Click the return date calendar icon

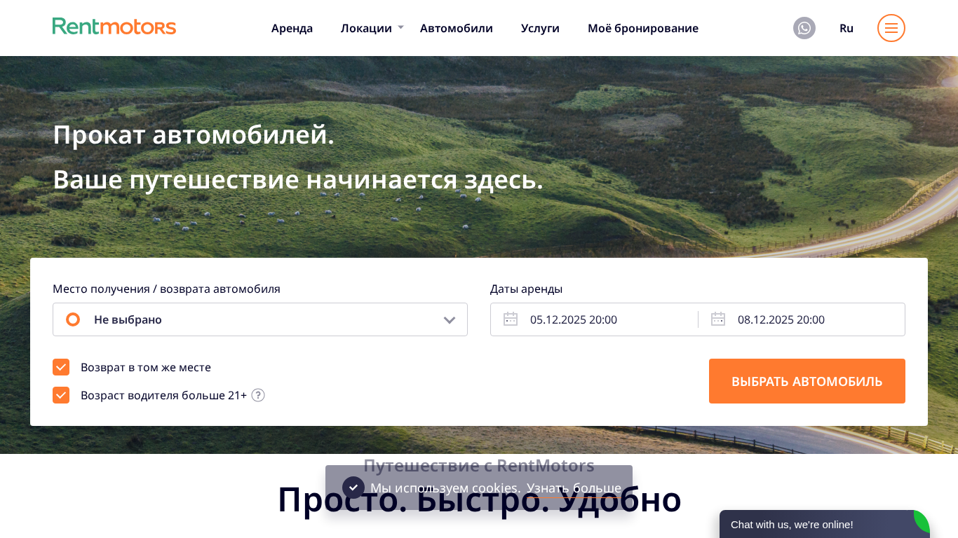(x=718, y=319)
